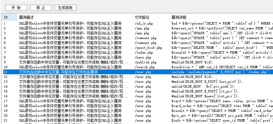Click the 开始 (Start) button

(16, 8)
